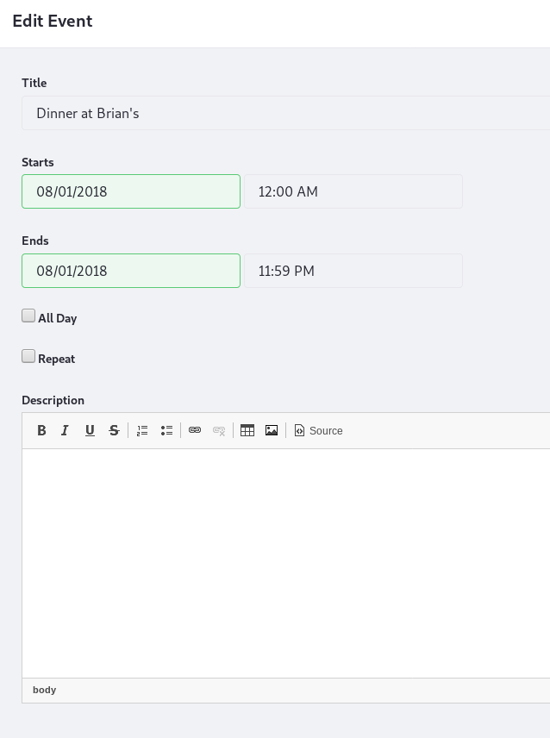Viewport: 550px width, 738px height.
Task: Insert a table via toolbar icon
Action: coord(247,430)
